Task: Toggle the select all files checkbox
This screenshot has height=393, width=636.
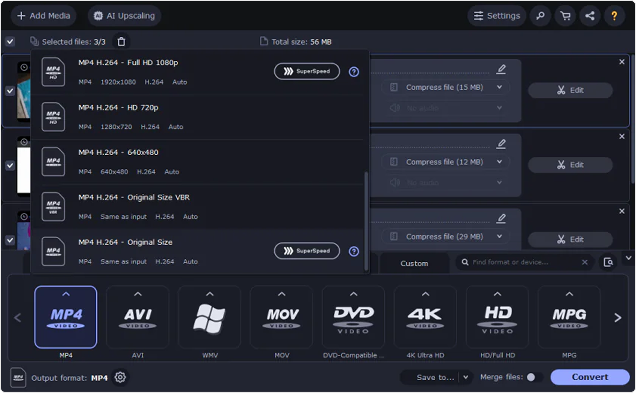Action: [10, 42]
